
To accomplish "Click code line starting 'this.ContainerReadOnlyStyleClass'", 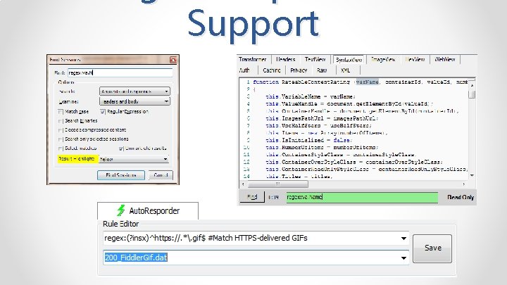I will (367, 169).
